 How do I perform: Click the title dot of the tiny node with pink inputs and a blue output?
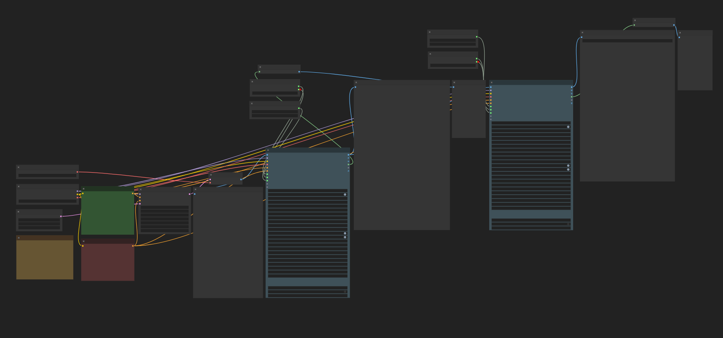(211, 175)
